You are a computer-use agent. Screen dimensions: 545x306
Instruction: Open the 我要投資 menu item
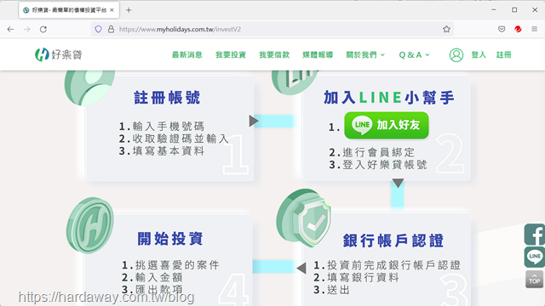click(x=231, y=54)
